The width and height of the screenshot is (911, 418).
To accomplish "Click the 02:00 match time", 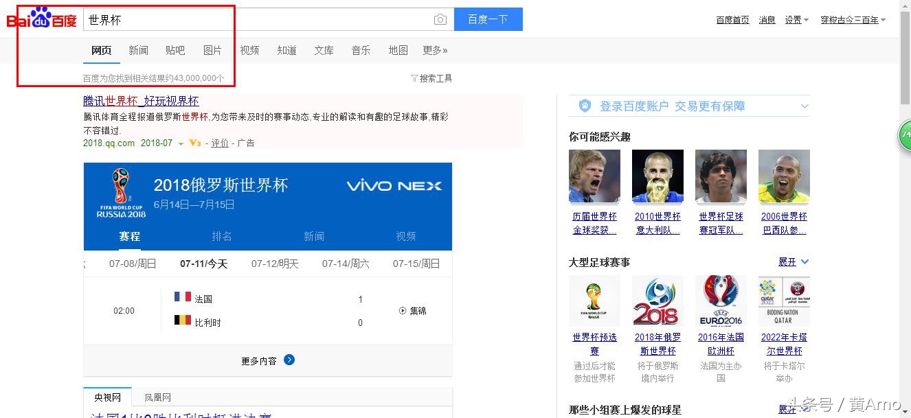I will click(124, 311).
